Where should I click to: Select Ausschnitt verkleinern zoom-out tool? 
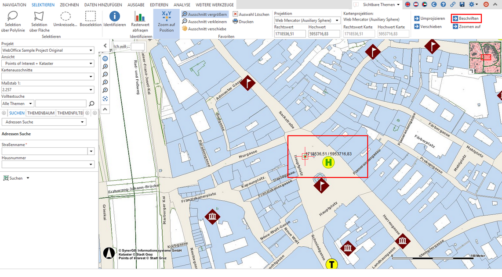(x=204, y=22)
